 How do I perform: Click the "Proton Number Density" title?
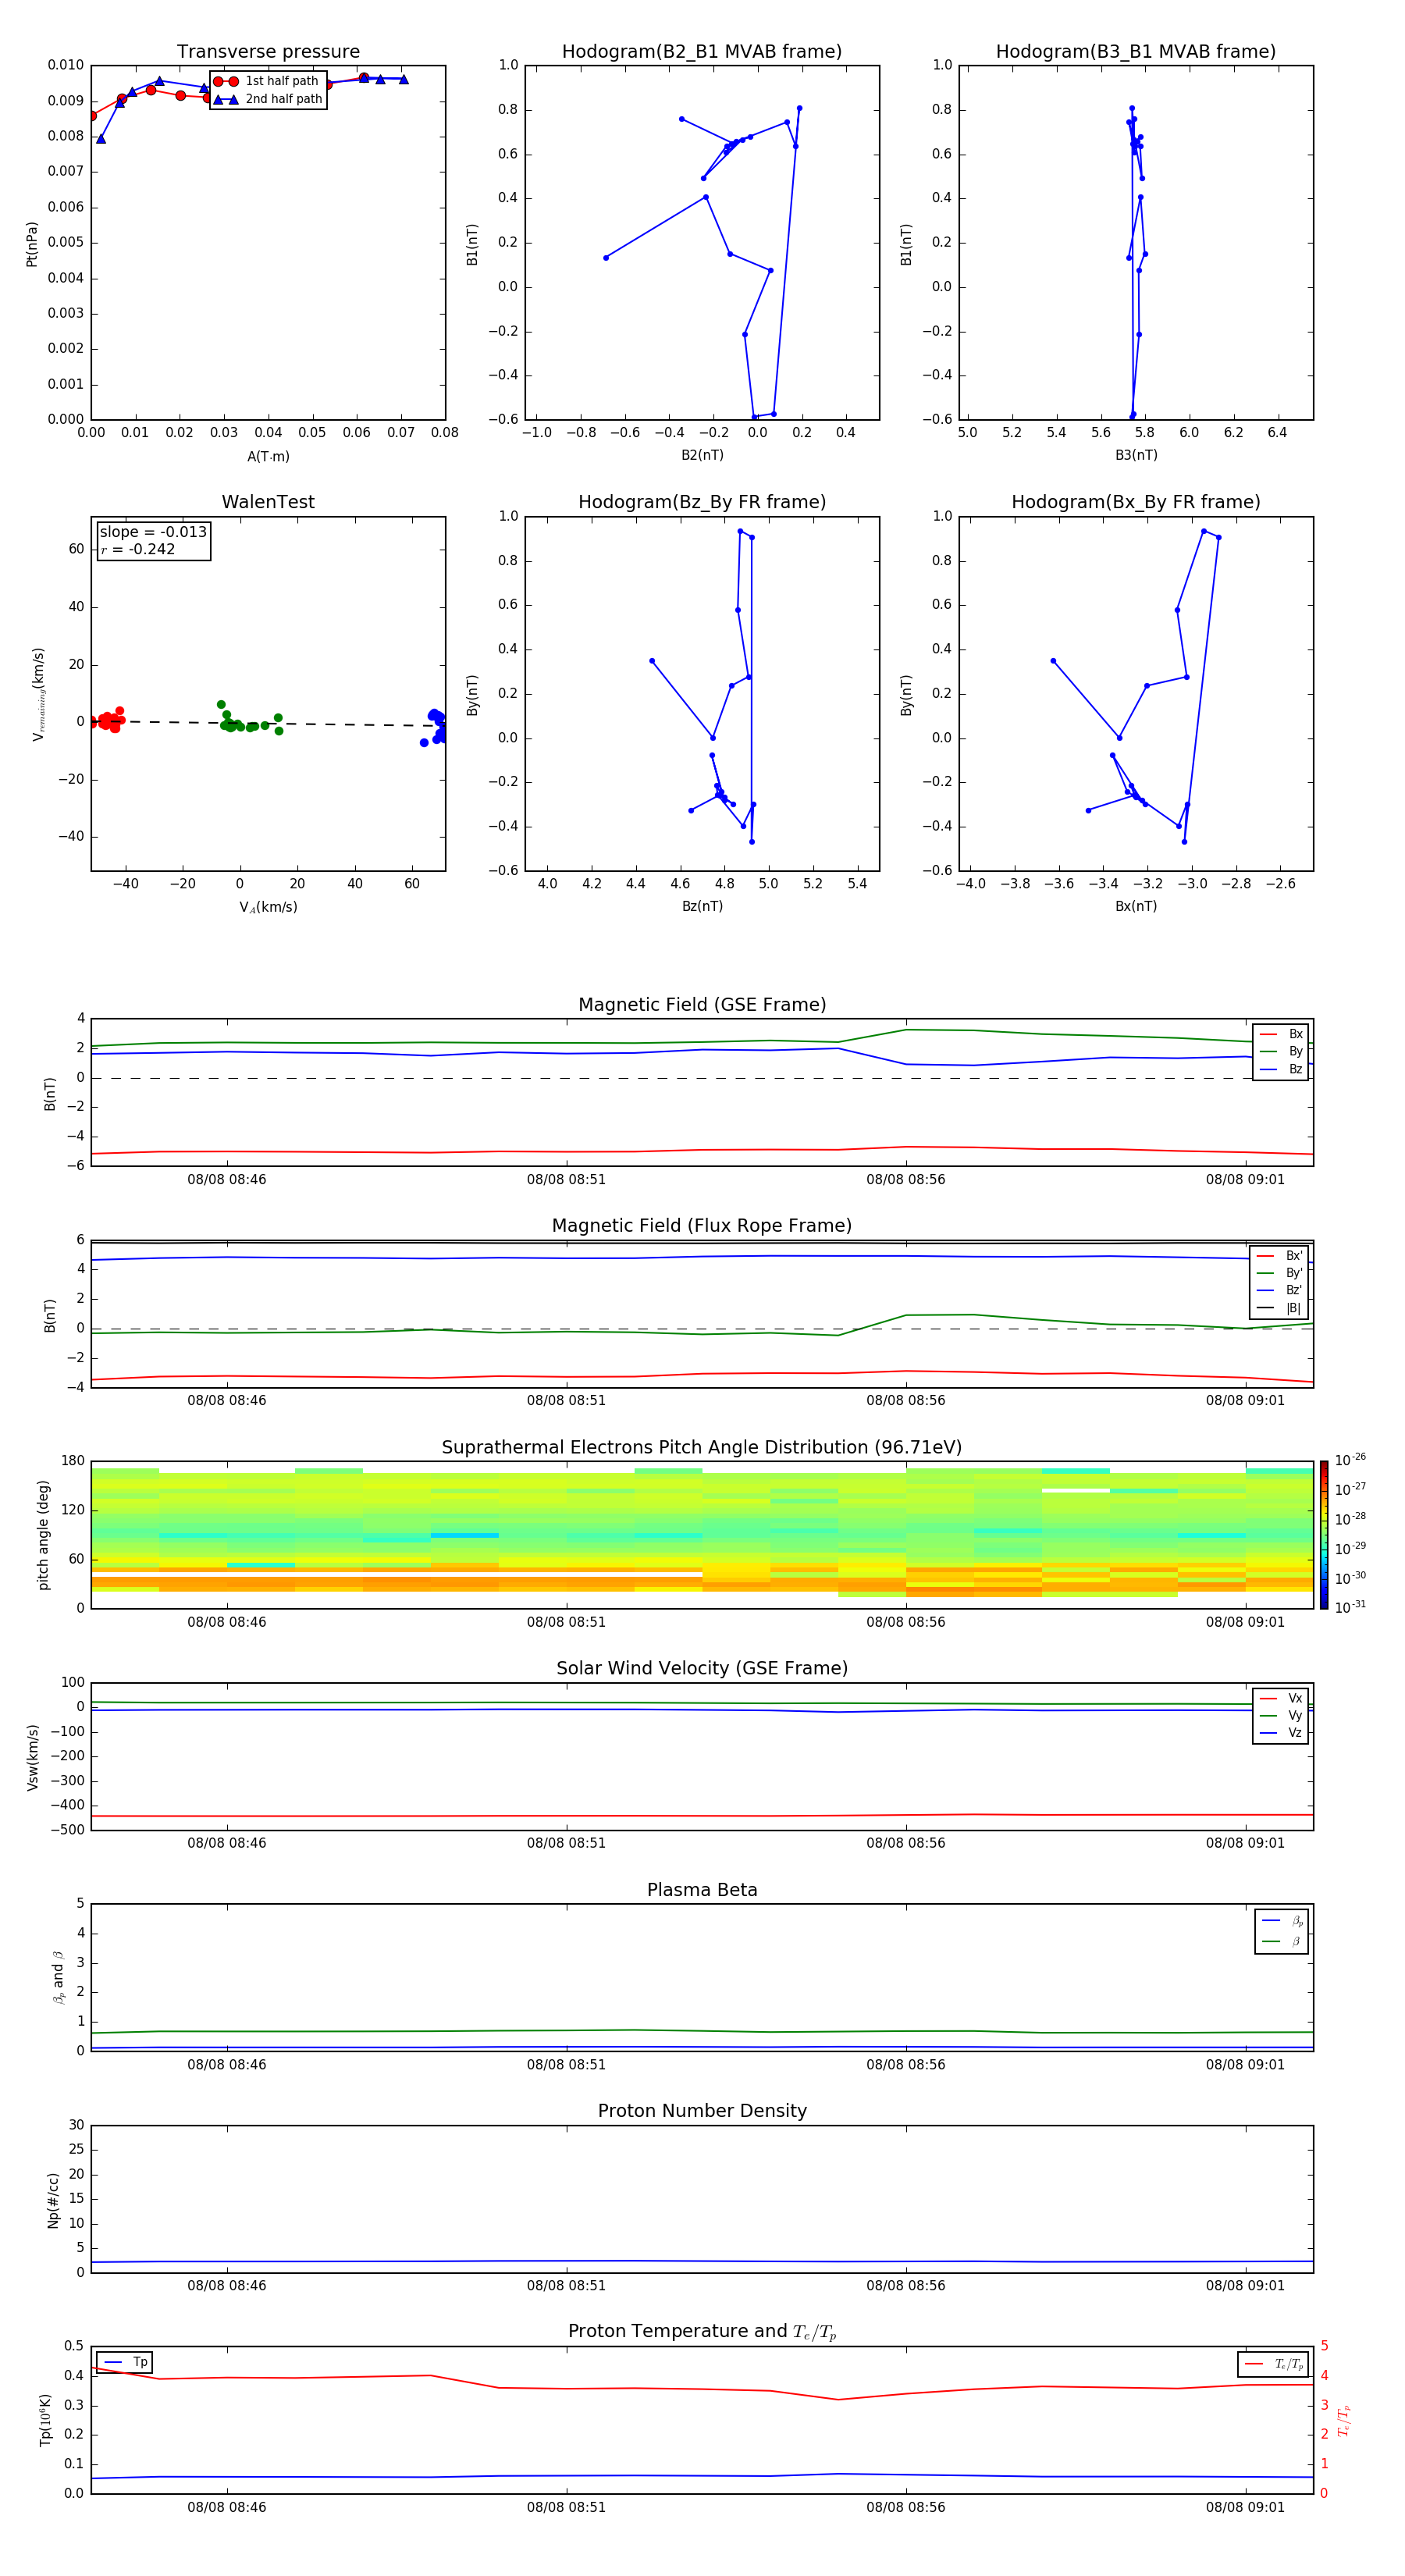pos(702,2111)
